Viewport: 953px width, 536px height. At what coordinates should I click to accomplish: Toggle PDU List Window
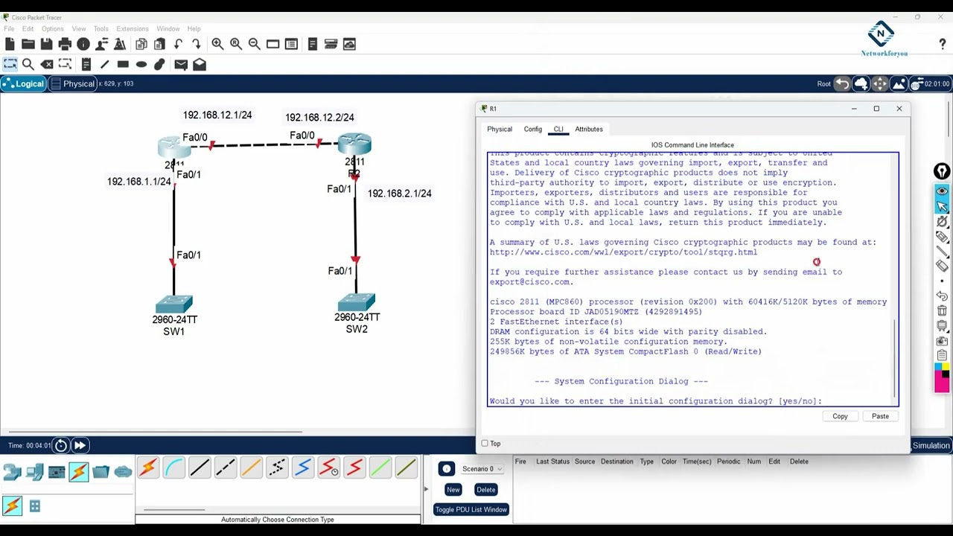471,510
